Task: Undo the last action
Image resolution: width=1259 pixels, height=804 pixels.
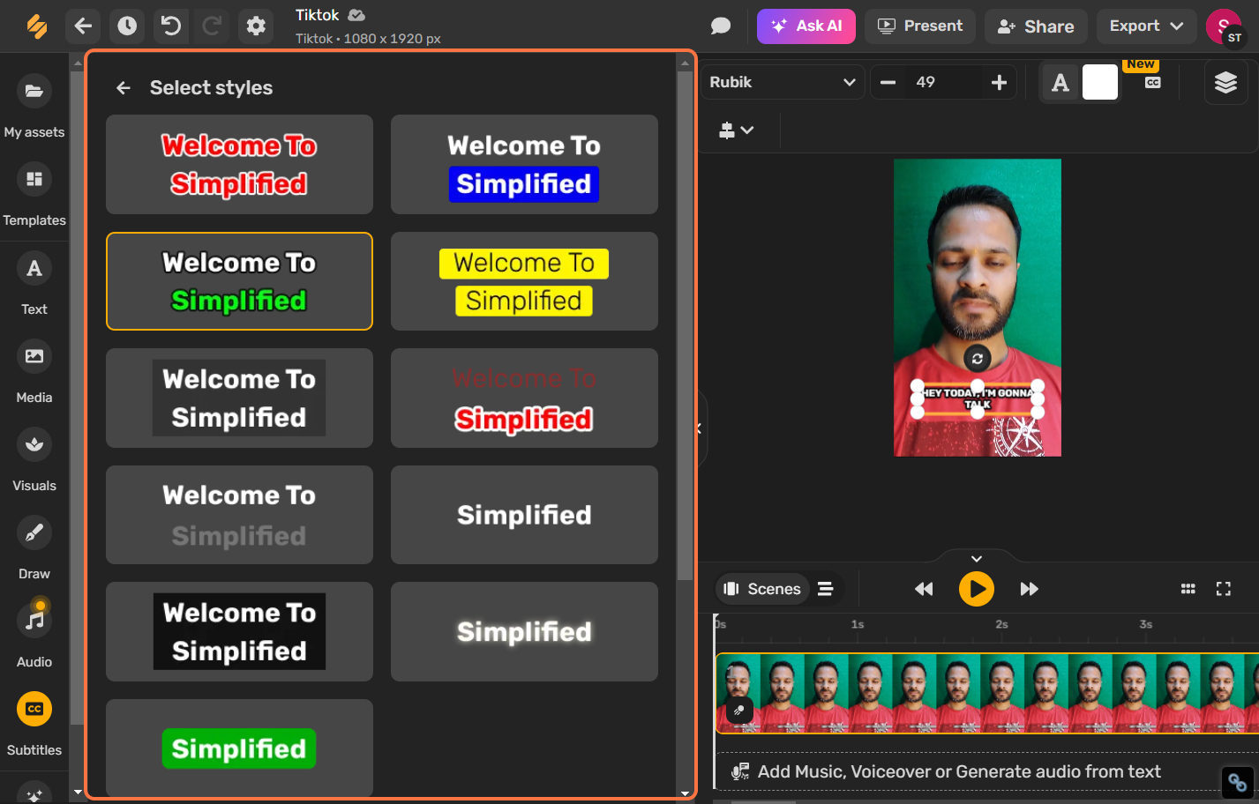Action: [171, 26]
